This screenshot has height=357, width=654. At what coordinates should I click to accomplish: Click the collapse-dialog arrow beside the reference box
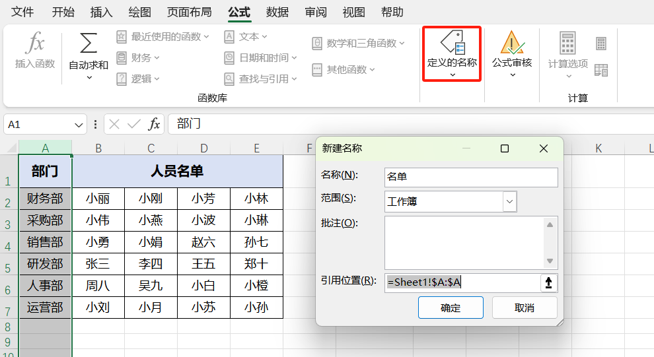tap(548, 283)
